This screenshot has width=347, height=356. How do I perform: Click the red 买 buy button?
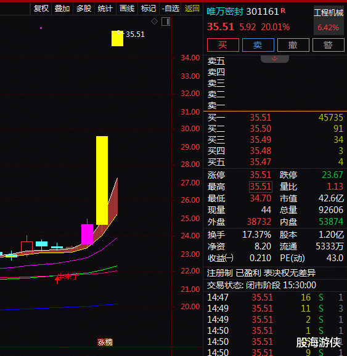(223, 45)
